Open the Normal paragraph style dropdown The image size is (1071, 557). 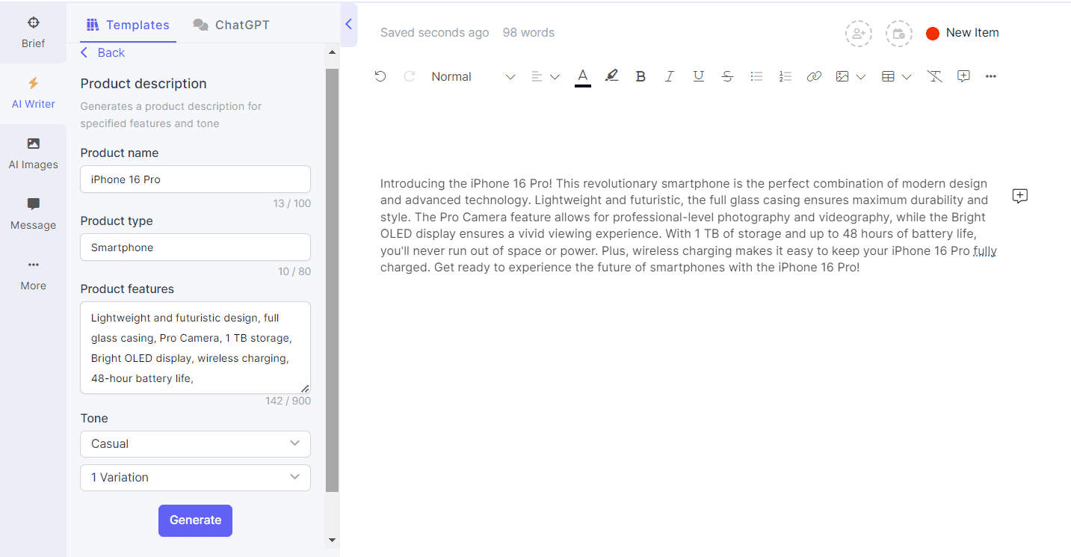pos(473,76)
